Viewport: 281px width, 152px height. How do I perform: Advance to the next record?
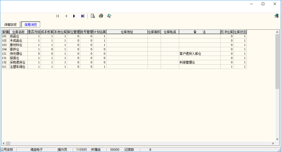(74, 16)
